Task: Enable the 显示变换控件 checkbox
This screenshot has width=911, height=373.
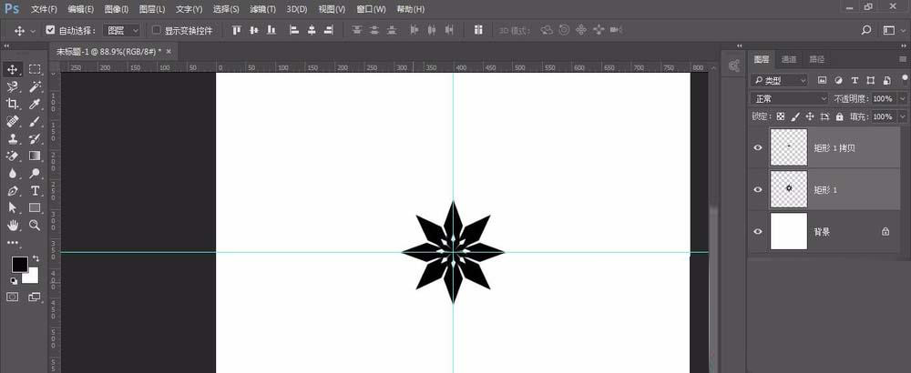Action: click(156, 30)
